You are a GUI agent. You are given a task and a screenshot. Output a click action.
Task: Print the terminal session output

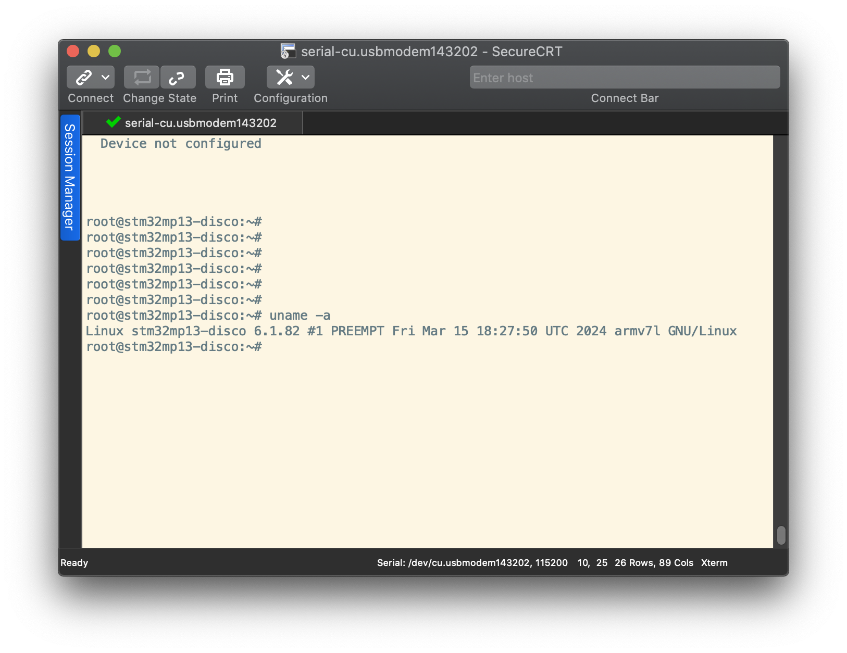click(225, 77)
